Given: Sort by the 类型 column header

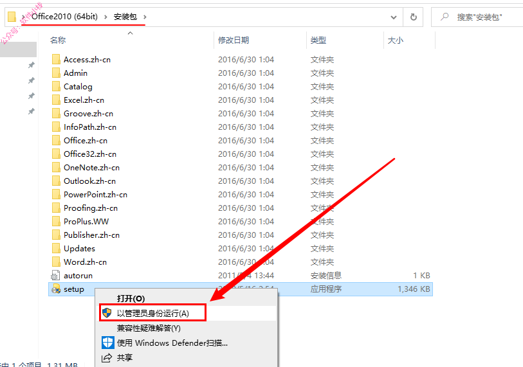Looking at the screenshot, I should pos(318,40).
